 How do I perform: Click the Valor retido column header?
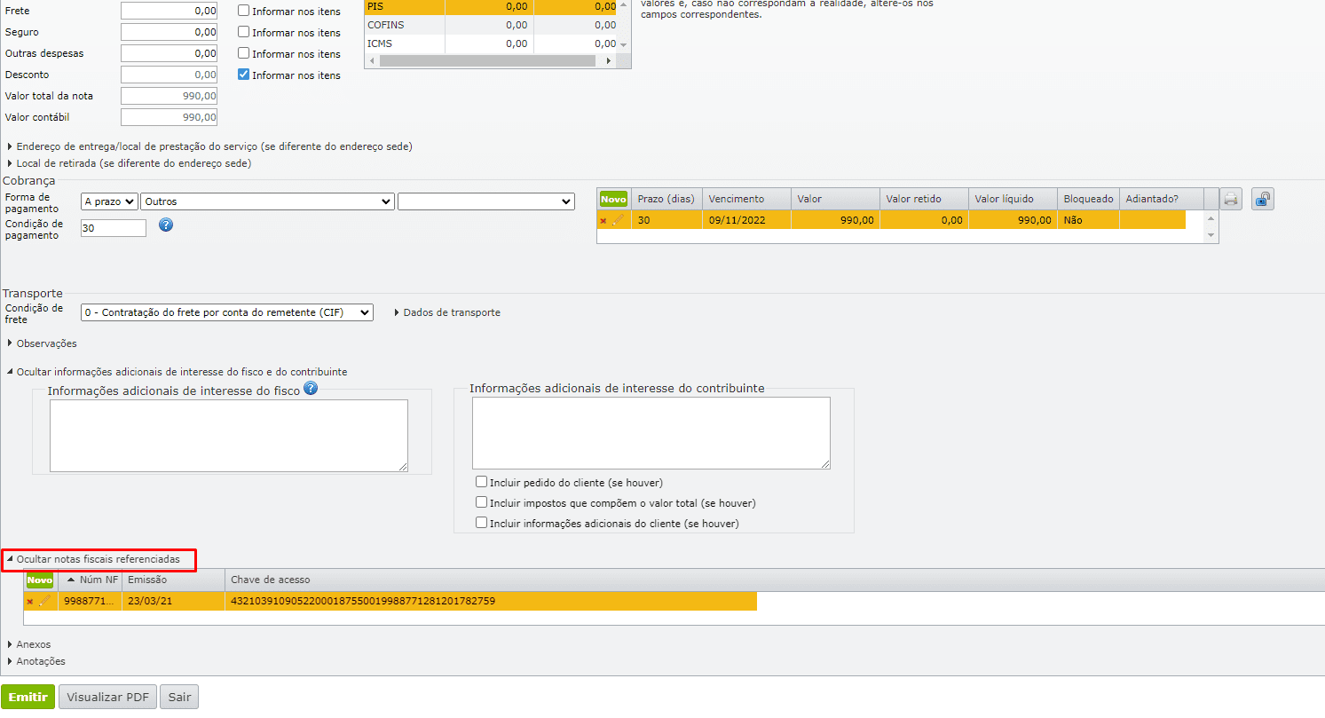pyautogui.click(x=924, y=199)
